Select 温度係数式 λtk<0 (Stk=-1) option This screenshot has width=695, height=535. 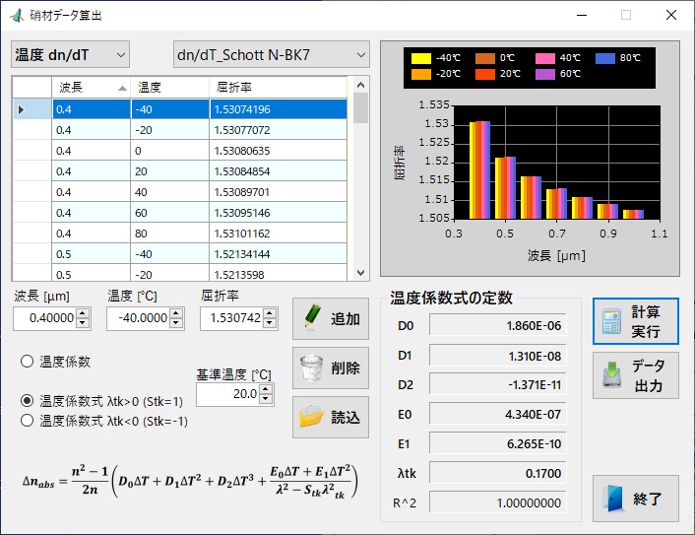(27, 421)
